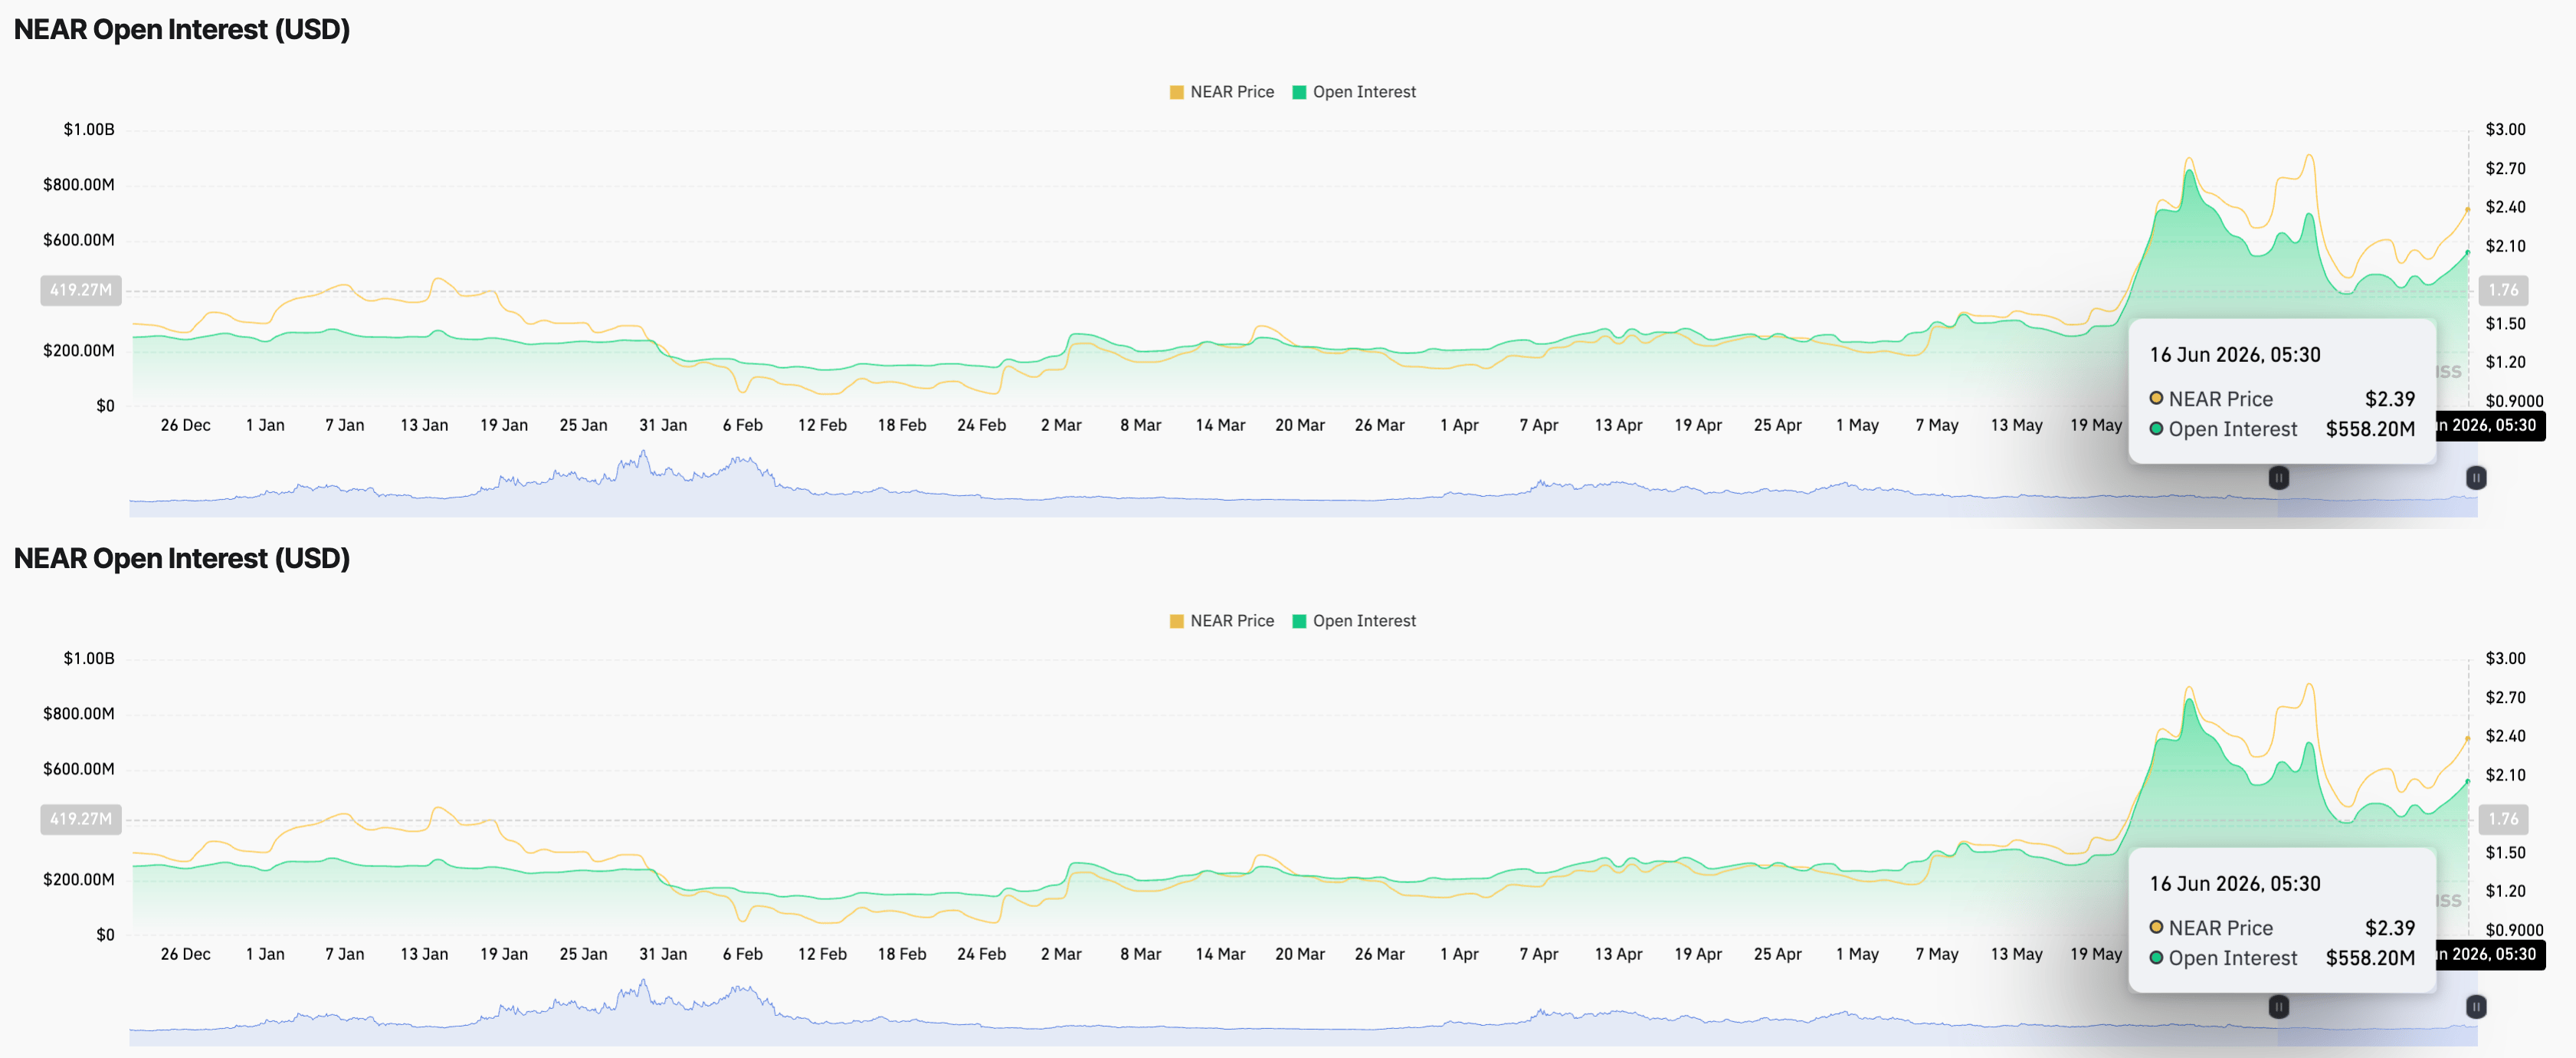This screenshot has width=2576, height=1058.
Task: Click the 26 Dec date label on upper chart
Action: [x=186, y=426]
